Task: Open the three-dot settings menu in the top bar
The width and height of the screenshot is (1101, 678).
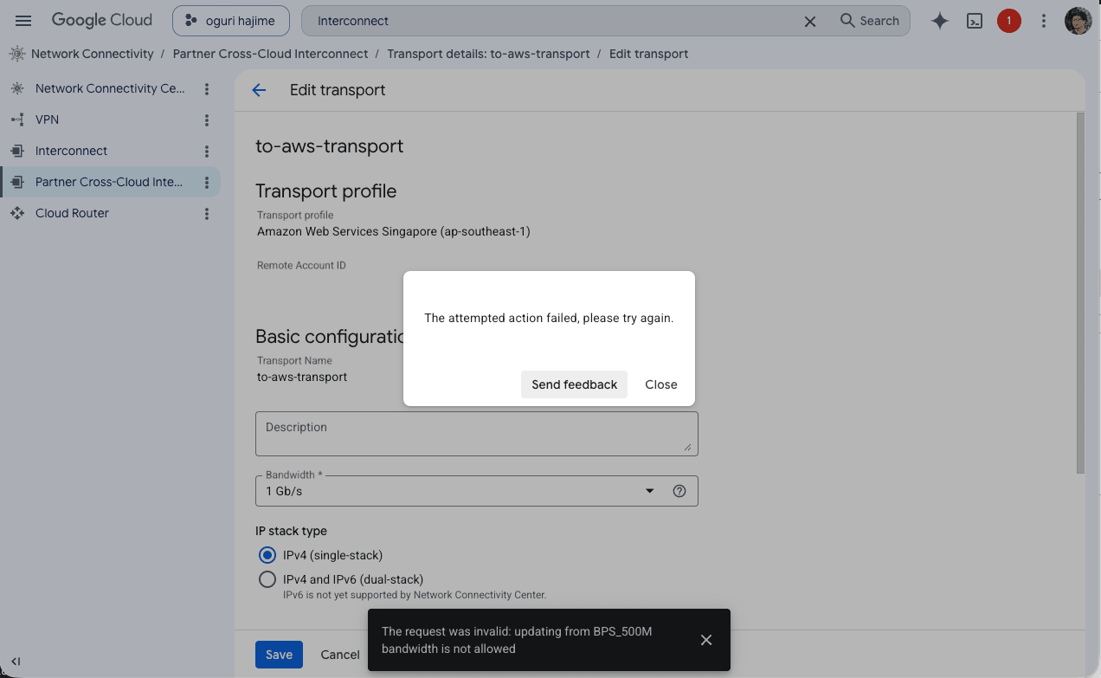Action: (1044, 21)
